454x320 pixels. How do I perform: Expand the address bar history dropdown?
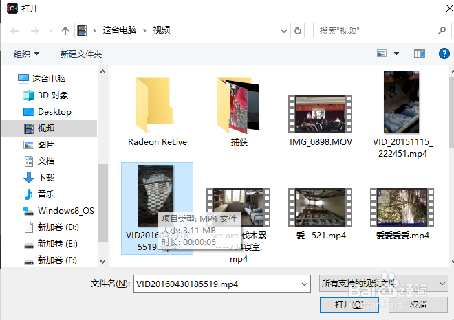(284, 31)
